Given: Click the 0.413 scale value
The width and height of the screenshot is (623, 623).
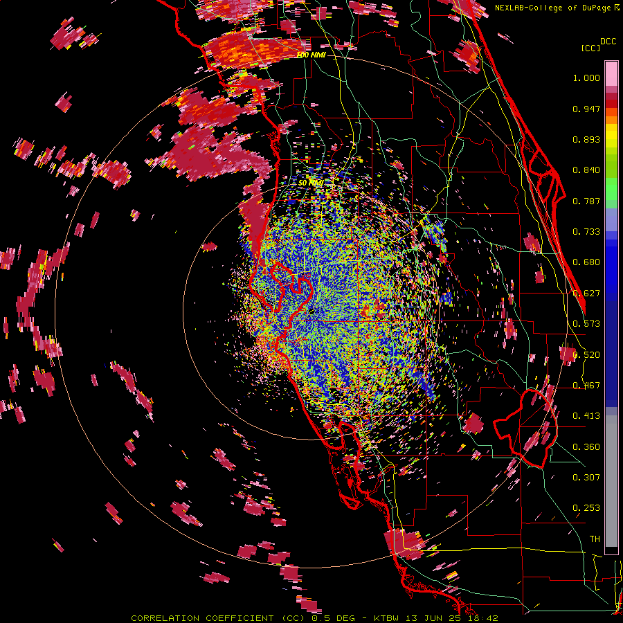Looking at the screenshot, I should (x=586, y=416).
